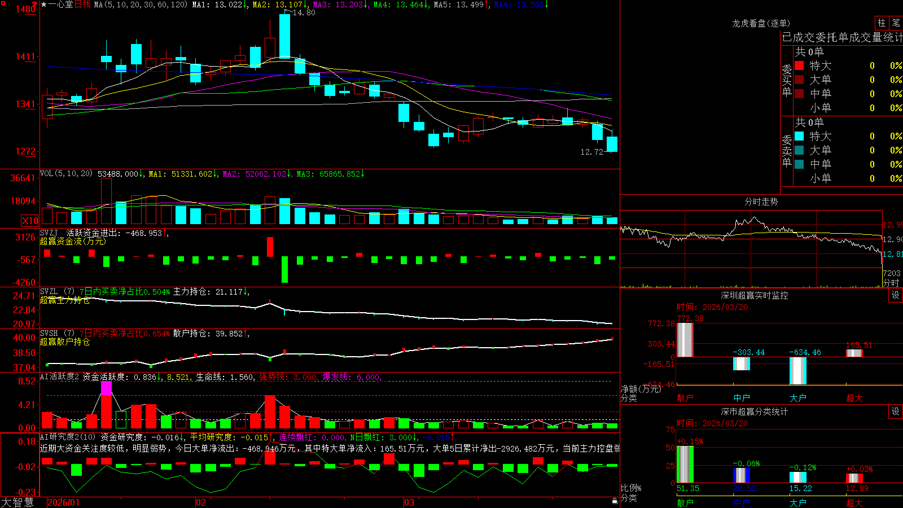
Task: Click the 散户 ratio bar showing +0.15%
Action: click(685, 465)
